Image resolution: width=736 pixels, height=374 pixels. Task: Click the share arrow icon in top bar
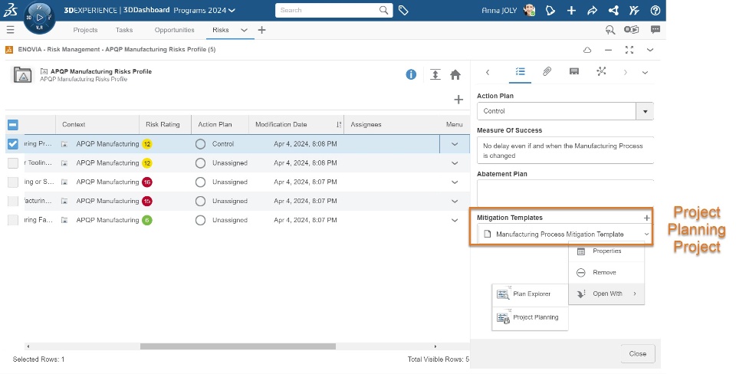592,11
